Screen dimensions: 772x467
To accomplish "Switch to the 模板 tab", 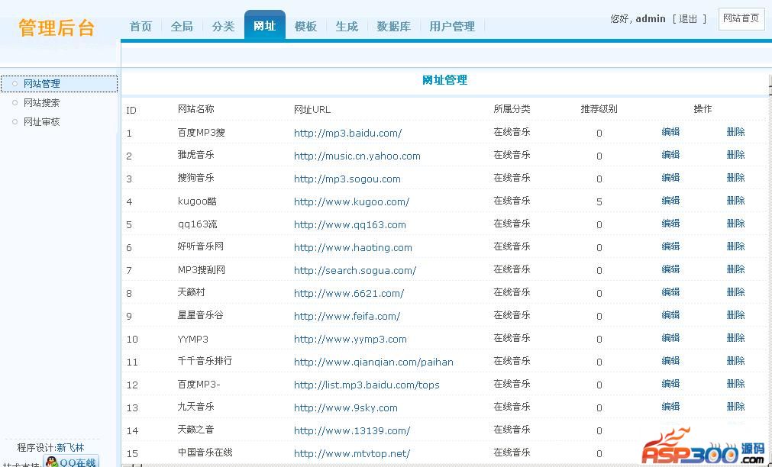I will click(305, 27).
